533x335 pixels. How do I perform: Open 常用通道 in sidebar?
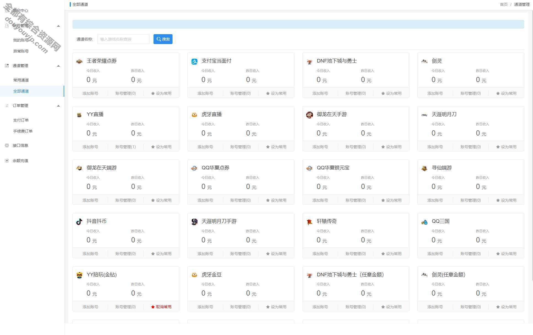[21, 80]
